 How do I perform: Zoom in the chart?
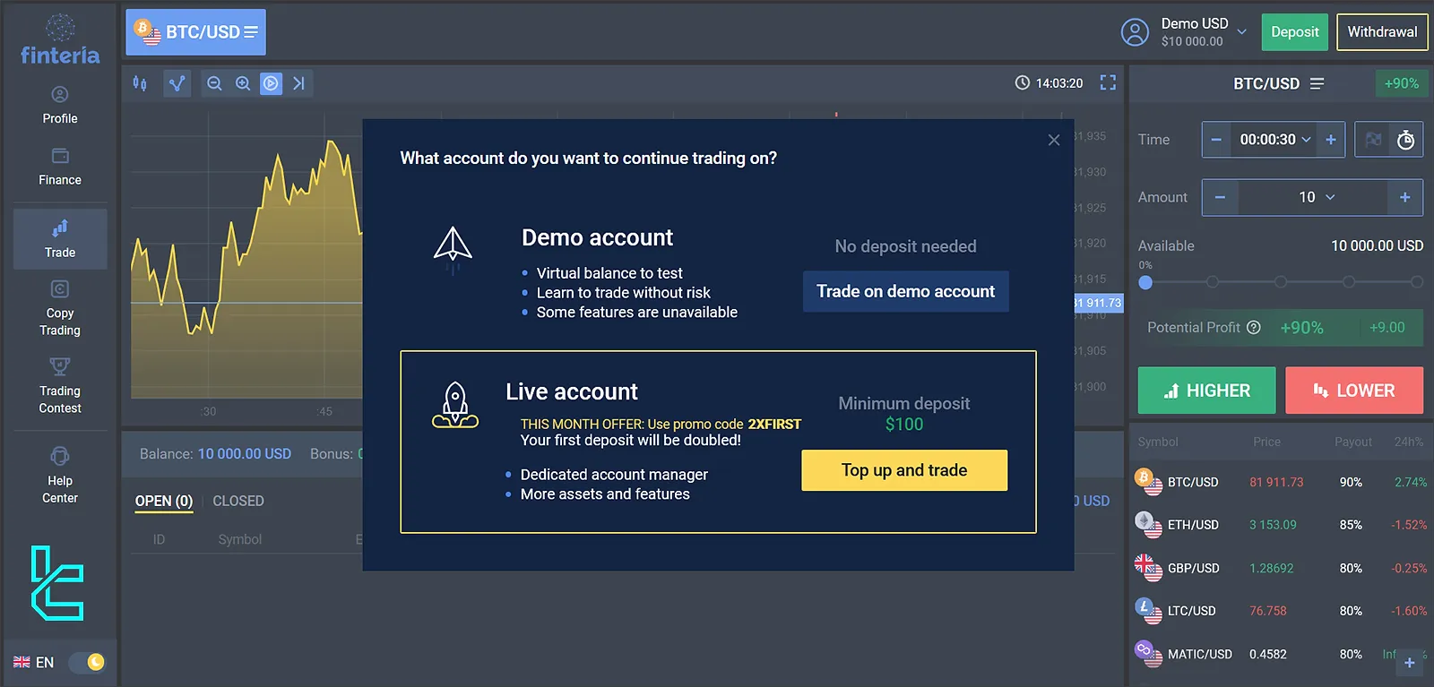tap(243, 83)
